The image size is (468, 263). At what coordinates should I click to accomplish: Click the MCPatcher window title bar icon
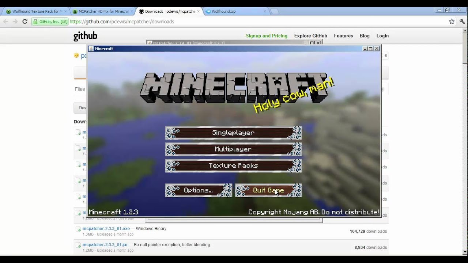point(150,43)
